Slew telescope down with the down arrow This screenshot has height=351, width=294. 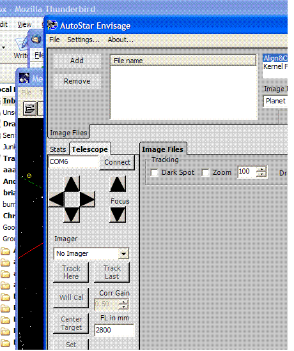tap(72, 214)
